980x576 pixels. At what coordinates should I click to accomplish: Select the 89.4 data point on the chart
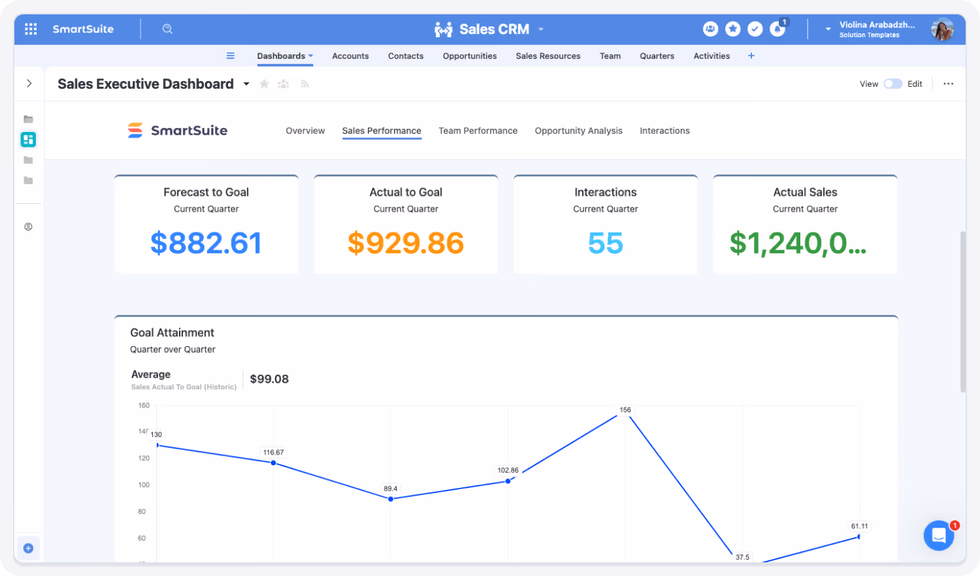click(391, 499)
